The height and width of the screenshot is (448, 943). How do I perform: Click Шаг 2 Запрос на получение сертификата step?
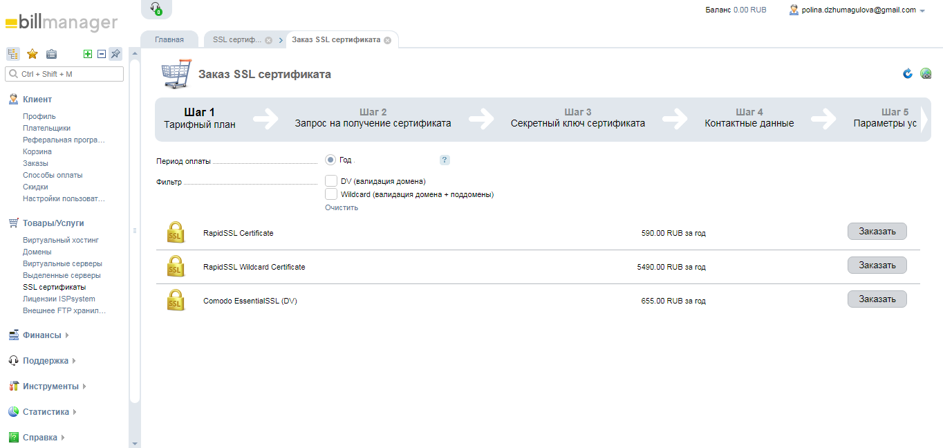tap(373, 118)
